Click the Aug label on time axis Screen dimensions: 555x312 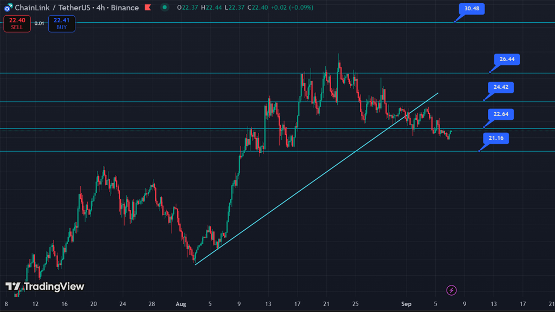coord(181,304)
